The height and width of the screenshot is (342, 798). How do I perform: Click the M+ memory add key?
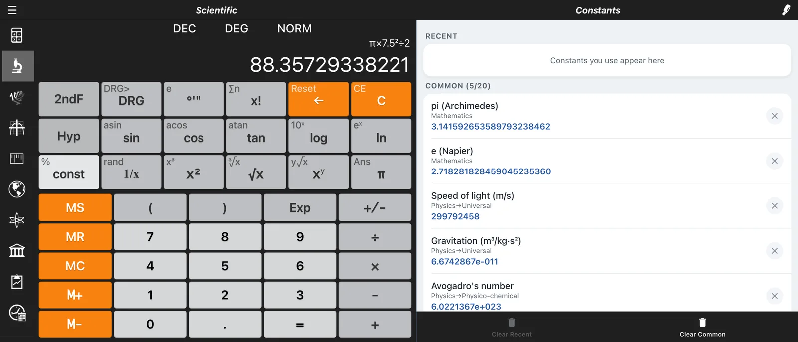tap(75, 295)
